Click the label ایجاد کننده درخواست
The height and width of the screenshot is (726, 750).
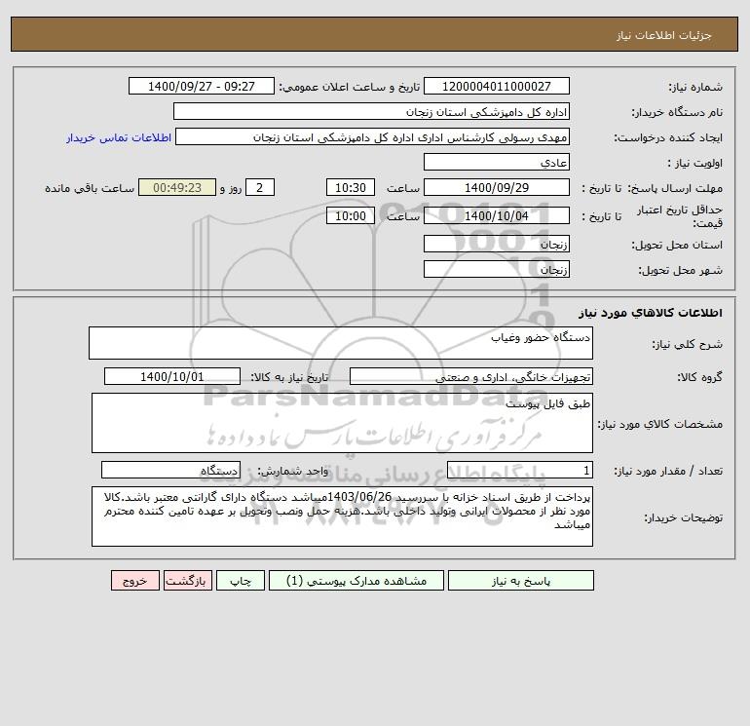pyautogui.click(x=668, y=137)
